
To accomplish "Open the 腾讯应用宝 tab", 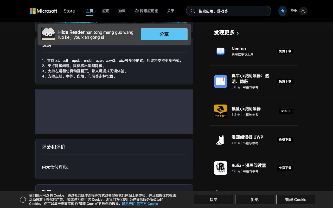I will pos(146,11).
